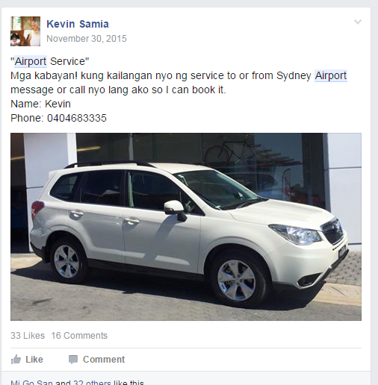378x385 pixels.
Task: Open the white SUV photo
Action: coord(186,227)
